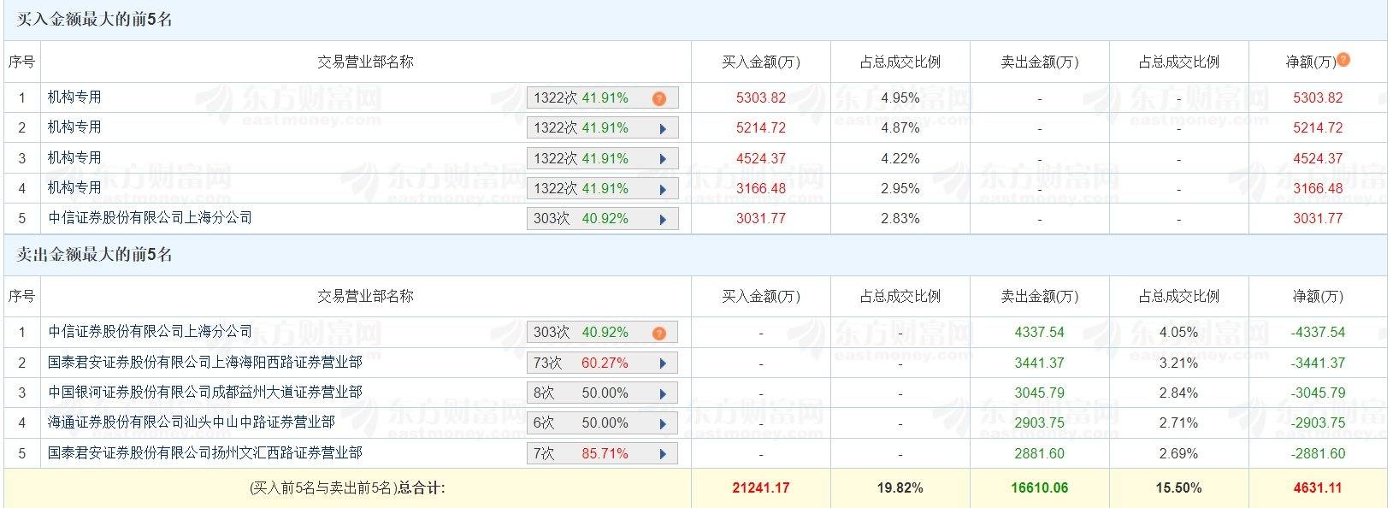Image resolution: width=1393 pixels, height=508 pixels.
Task: Click orange question icon on first 机构专用 buy row
Action: point(658,97)
